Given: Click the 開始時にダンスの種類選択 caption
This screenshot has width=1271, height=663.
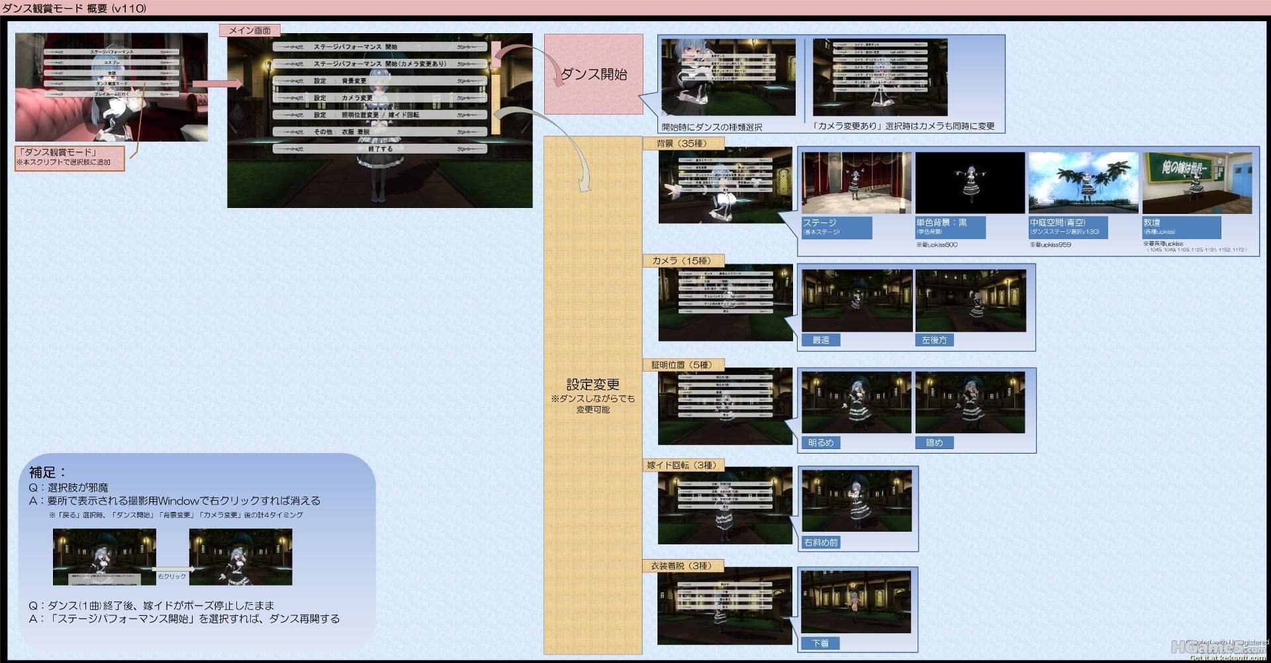Looking at the screenshot, I should pyautogui.click(x=712, y=127).
